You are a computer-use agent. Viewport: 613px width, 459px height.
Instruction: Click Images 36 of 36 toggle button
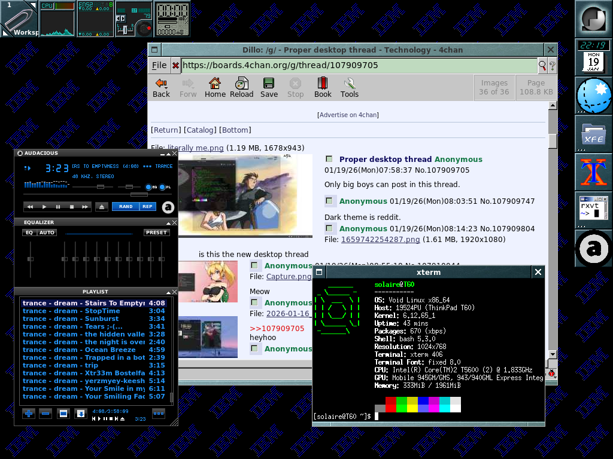click(x=494, y=87)
